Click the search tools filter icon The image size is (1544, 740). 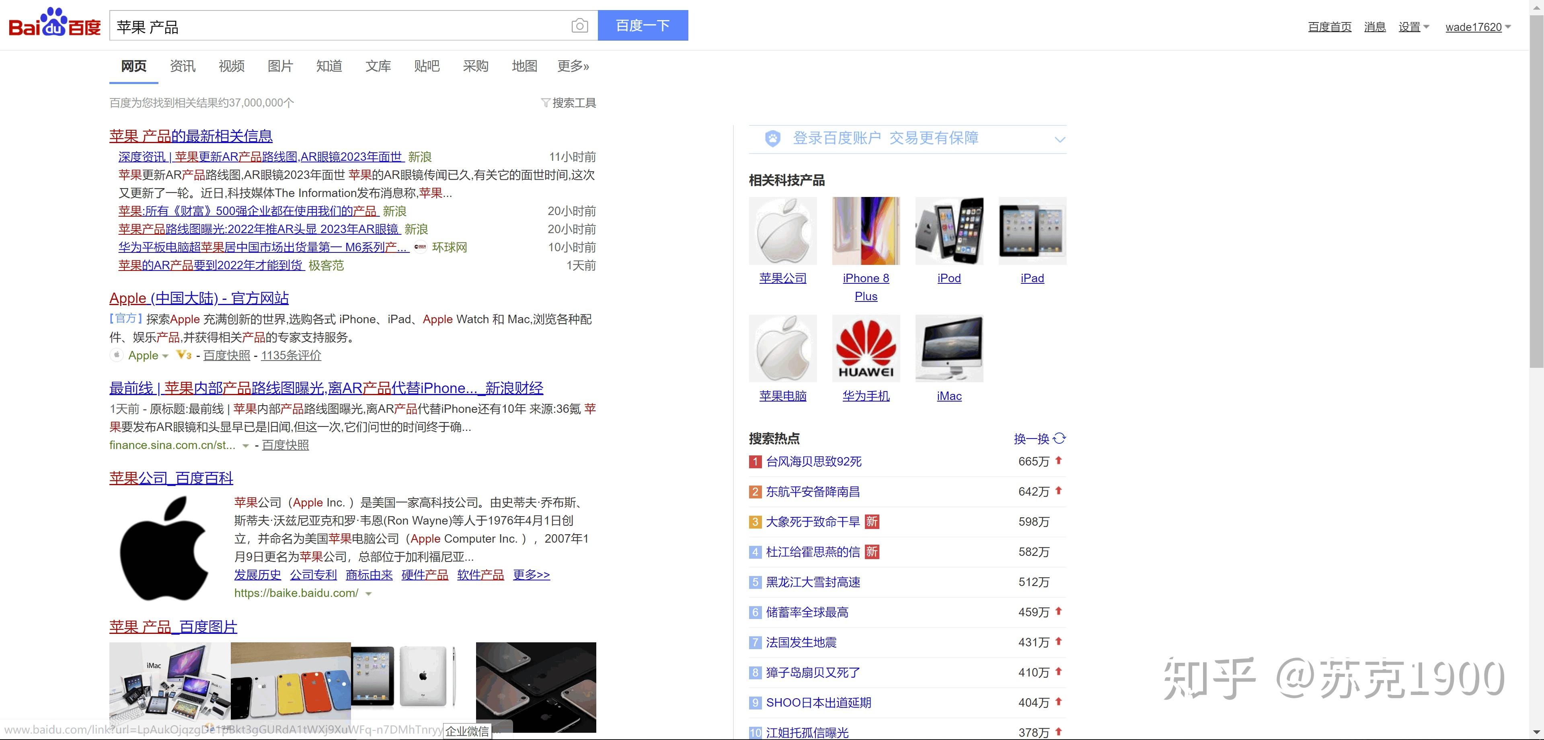546,102
